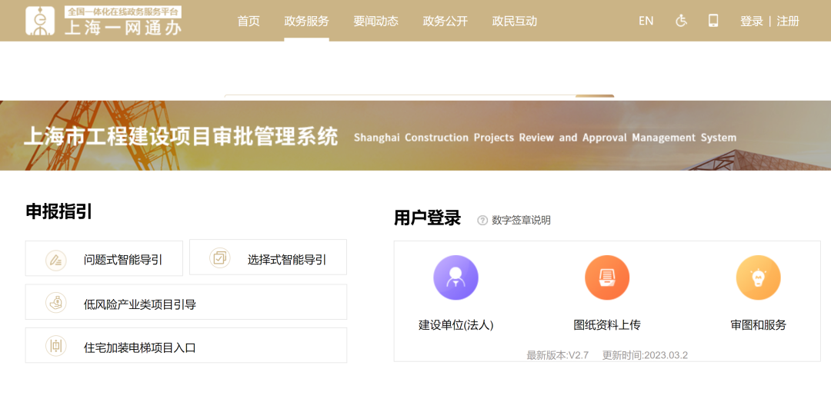831x412 pixels.
Task: Click the 选择式智能导引 checkbox icon
Action: (x=220, y=258)
